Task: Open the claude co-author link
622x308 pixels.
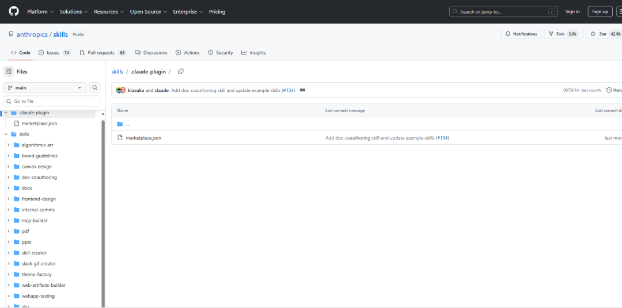Action: [161, 90]
